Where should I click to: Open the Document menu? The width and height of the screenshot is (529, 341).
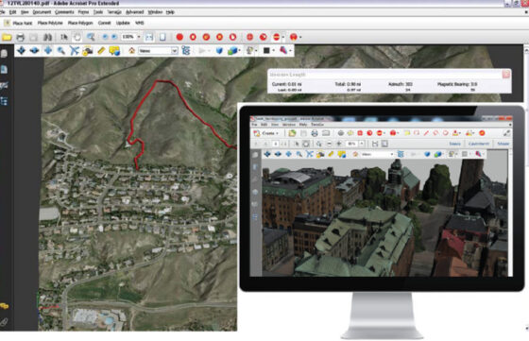pos(42,12)
